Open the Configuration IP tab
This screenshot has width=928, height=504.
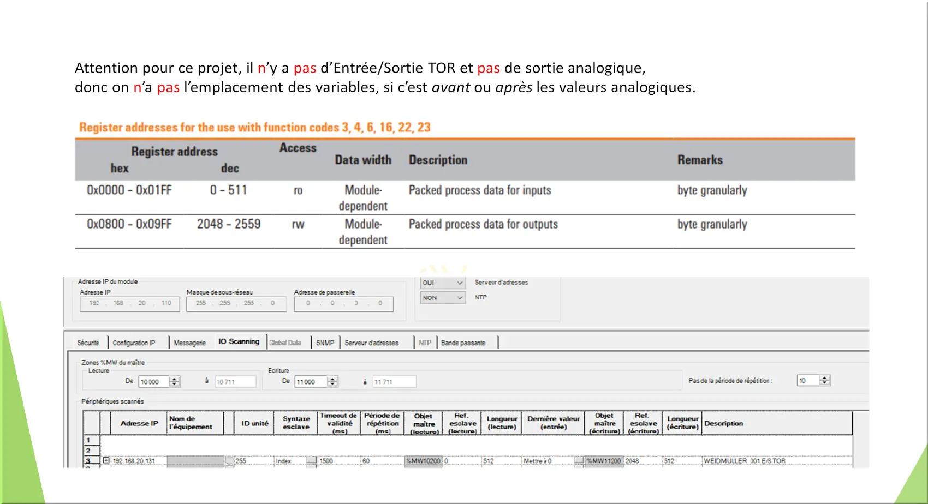click(134, 343)
